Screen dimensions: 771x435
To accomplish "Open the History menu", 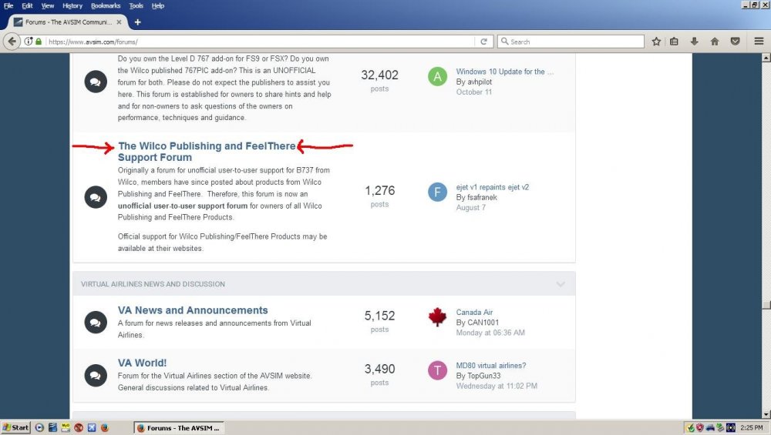I will (x=72, y=6).
